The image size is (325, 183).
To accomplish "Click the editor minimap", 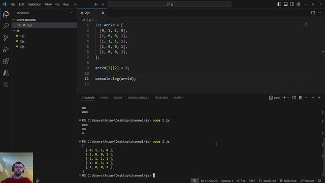I will coord(306,24).
